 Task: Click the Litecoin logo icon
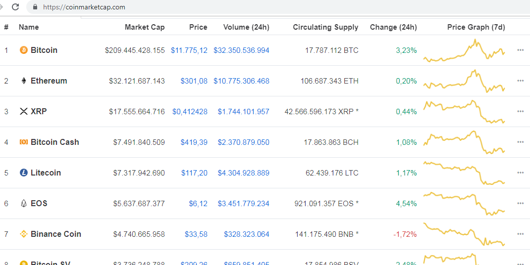[x=24, y=173]
